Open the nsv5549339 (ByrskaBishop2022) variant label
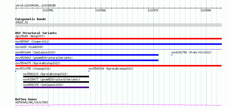 point(111,69)
